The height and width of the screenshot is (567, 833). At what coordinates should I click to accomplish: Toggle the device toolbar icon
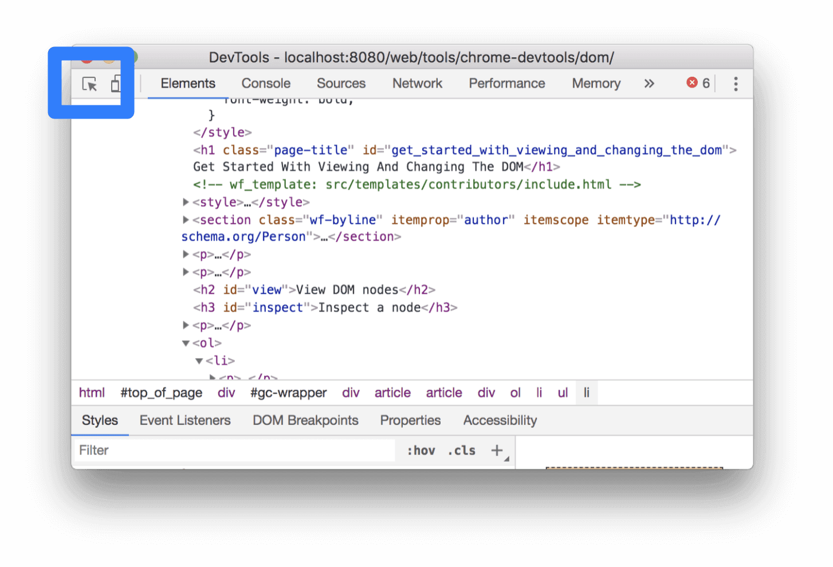click(x=116, y=84)
